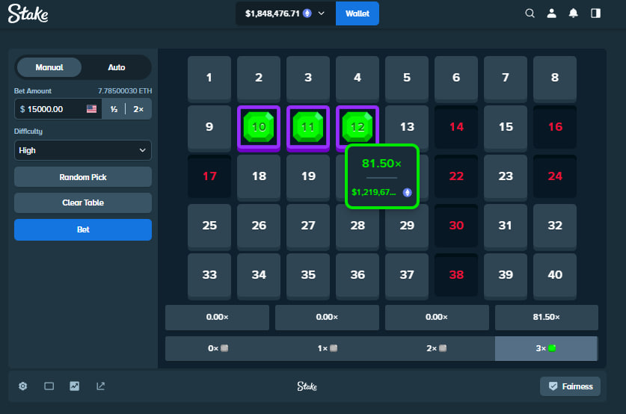
Task: Place the Bet
Action: [x=83, y=229]
